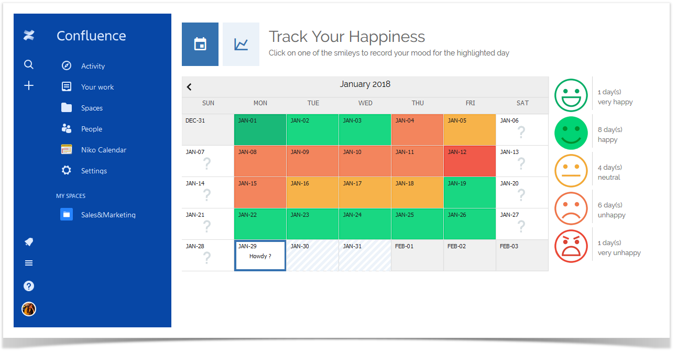
Task: Click the Niko Calendar icon
Action: click(67, 150)
